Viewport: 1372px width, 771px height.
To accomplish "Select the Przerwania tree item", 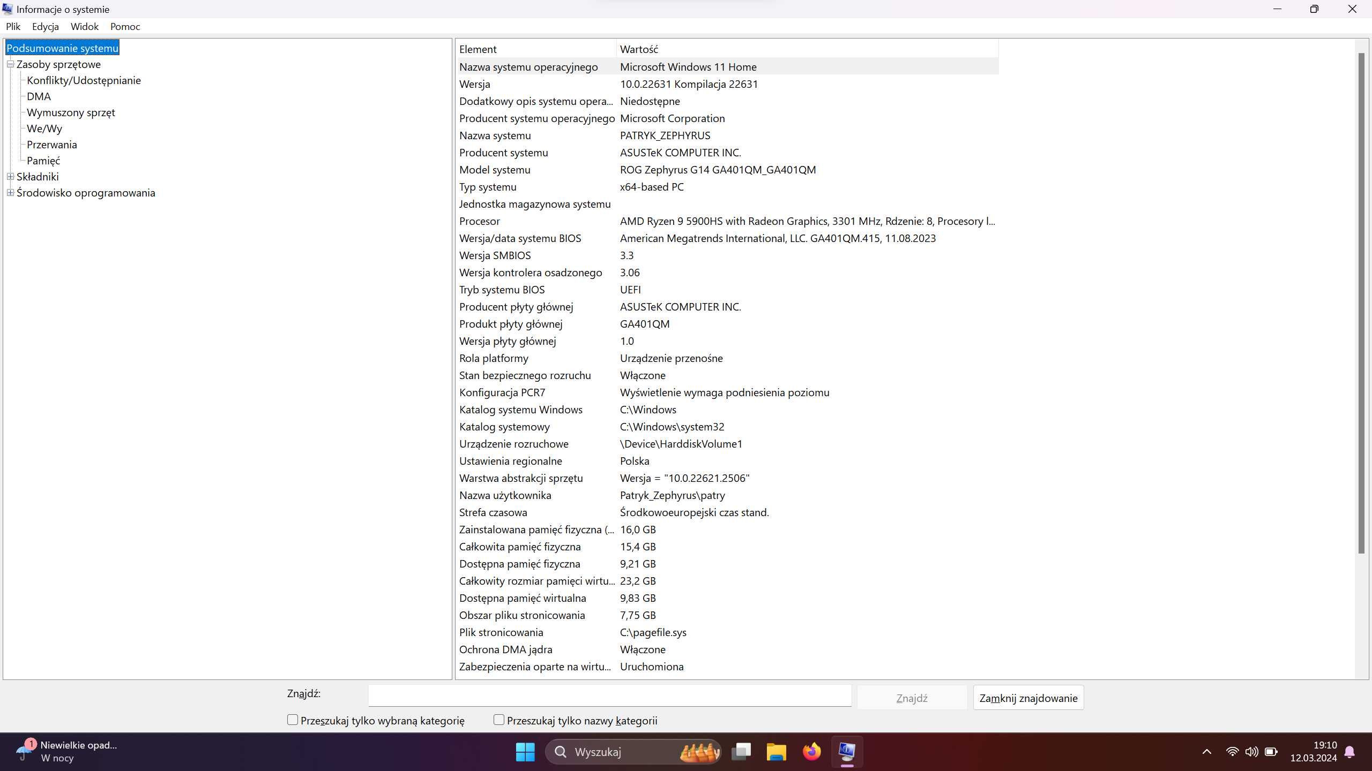I will pos(52,145).
